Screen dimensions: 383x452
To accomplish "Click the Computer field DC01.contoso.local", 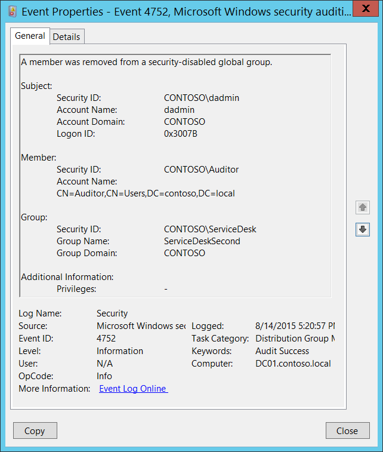I will point(293,364).
